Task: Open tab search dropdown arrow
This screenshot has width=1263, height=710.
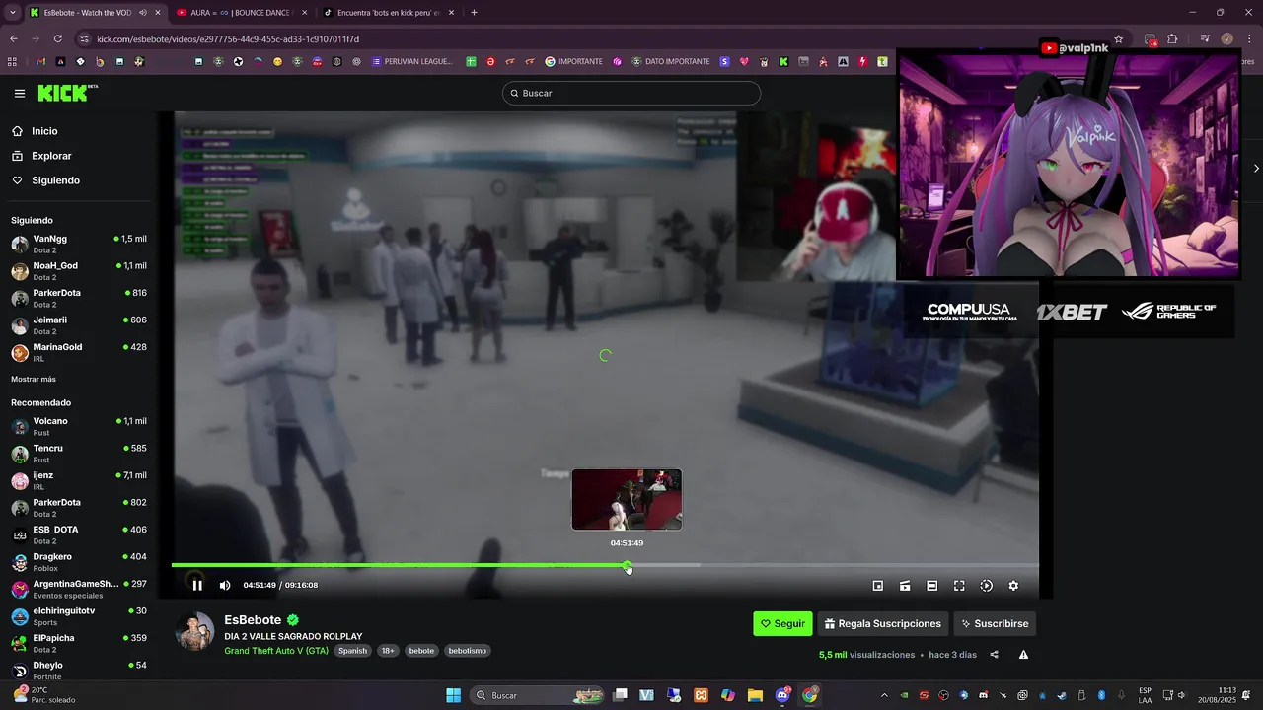Action: [x=12, y=13]
